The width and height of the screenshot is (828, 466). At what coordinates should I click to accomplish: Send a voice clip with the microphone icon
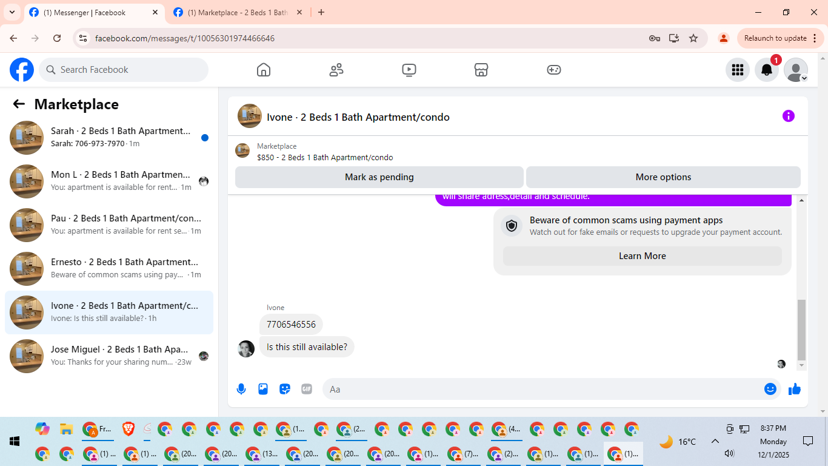click(241, 389)
